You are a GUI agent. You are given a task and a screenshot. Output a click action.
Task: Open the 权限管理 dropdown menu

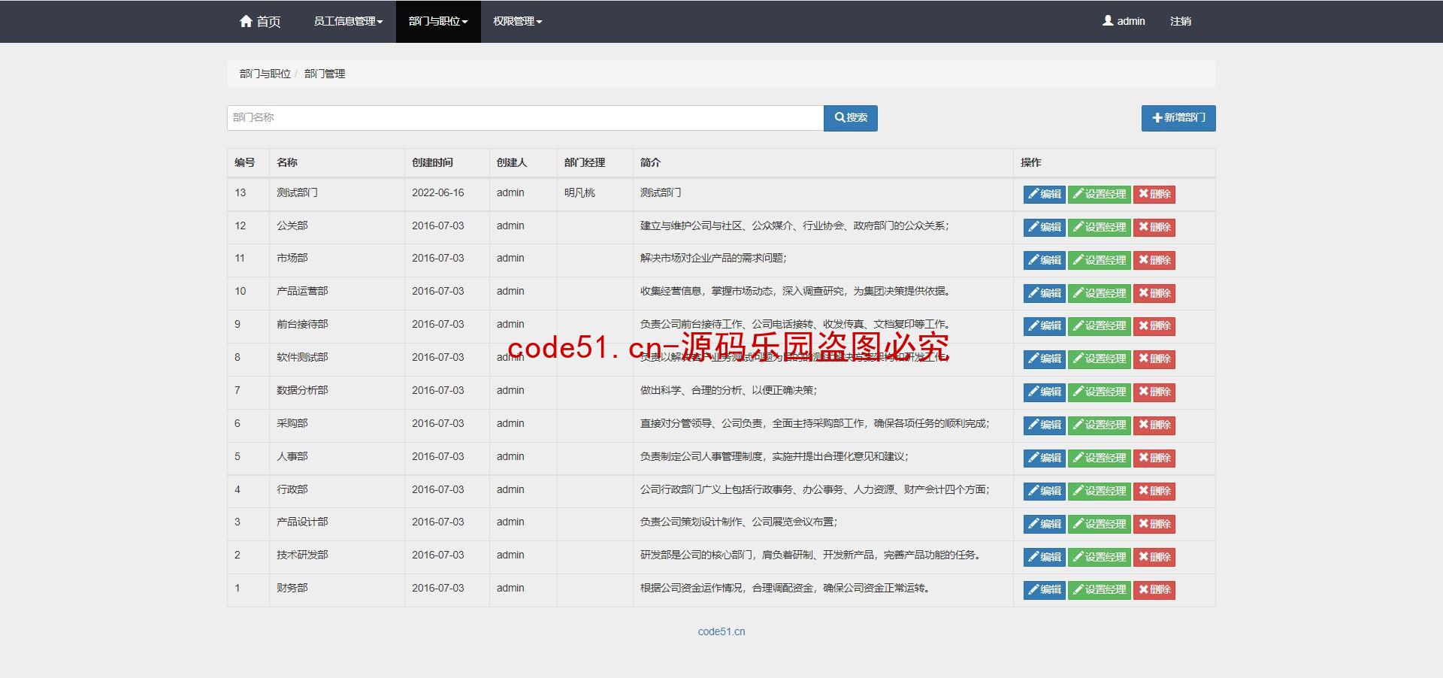coord(517,21)
